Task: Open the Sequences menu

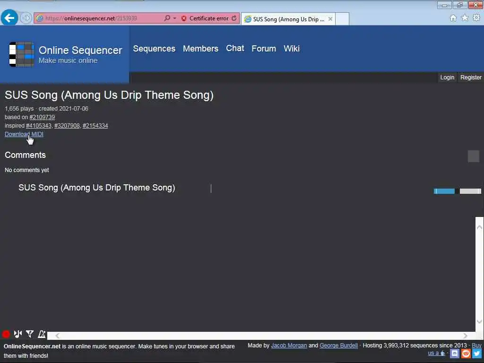Action: 154,49
